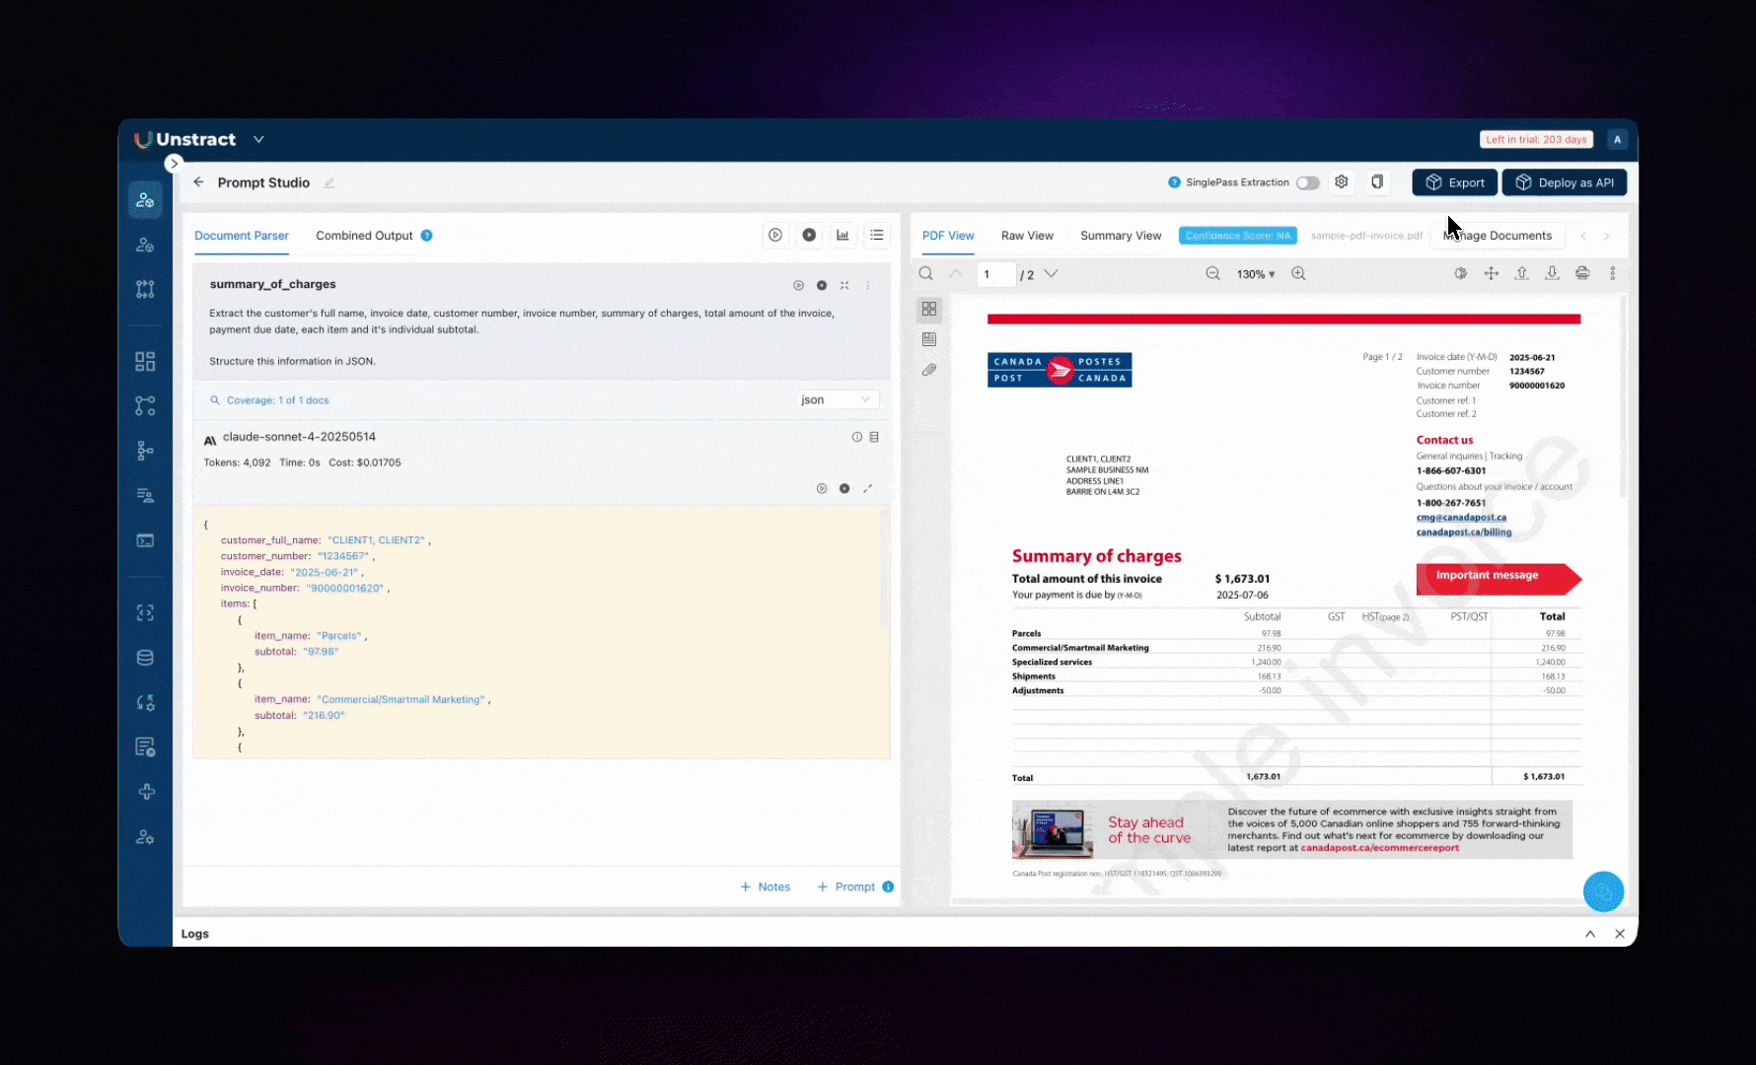The width and height of the screenshot is (1756, 1065).
Task: Click the Deploy as API button
Action: coord(1565,182)
